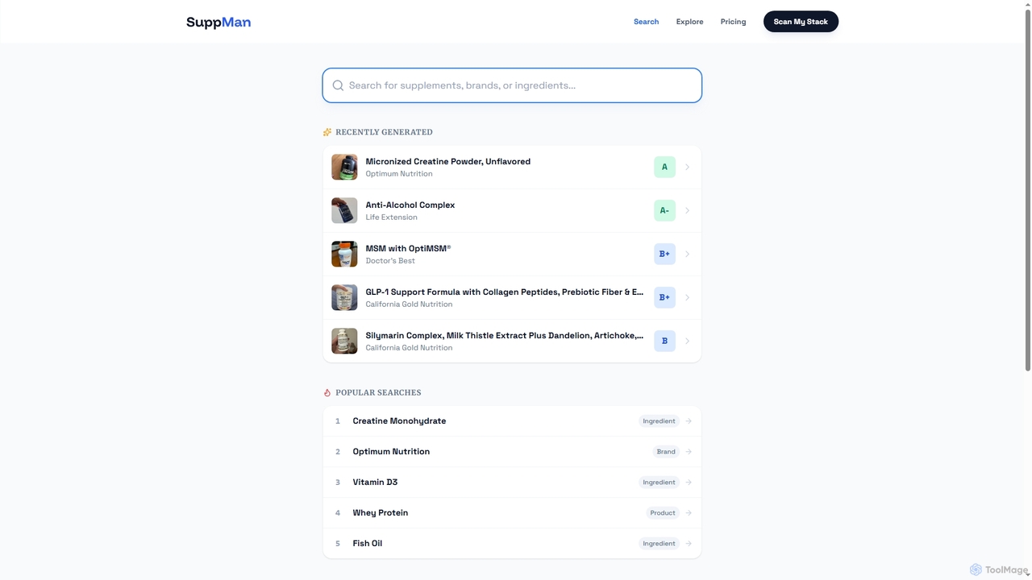This screenshot has width=1032, height=580.
Task: Click California Gold Nutrition under GLP-1 Support Formula
Action: click(409, 304)
